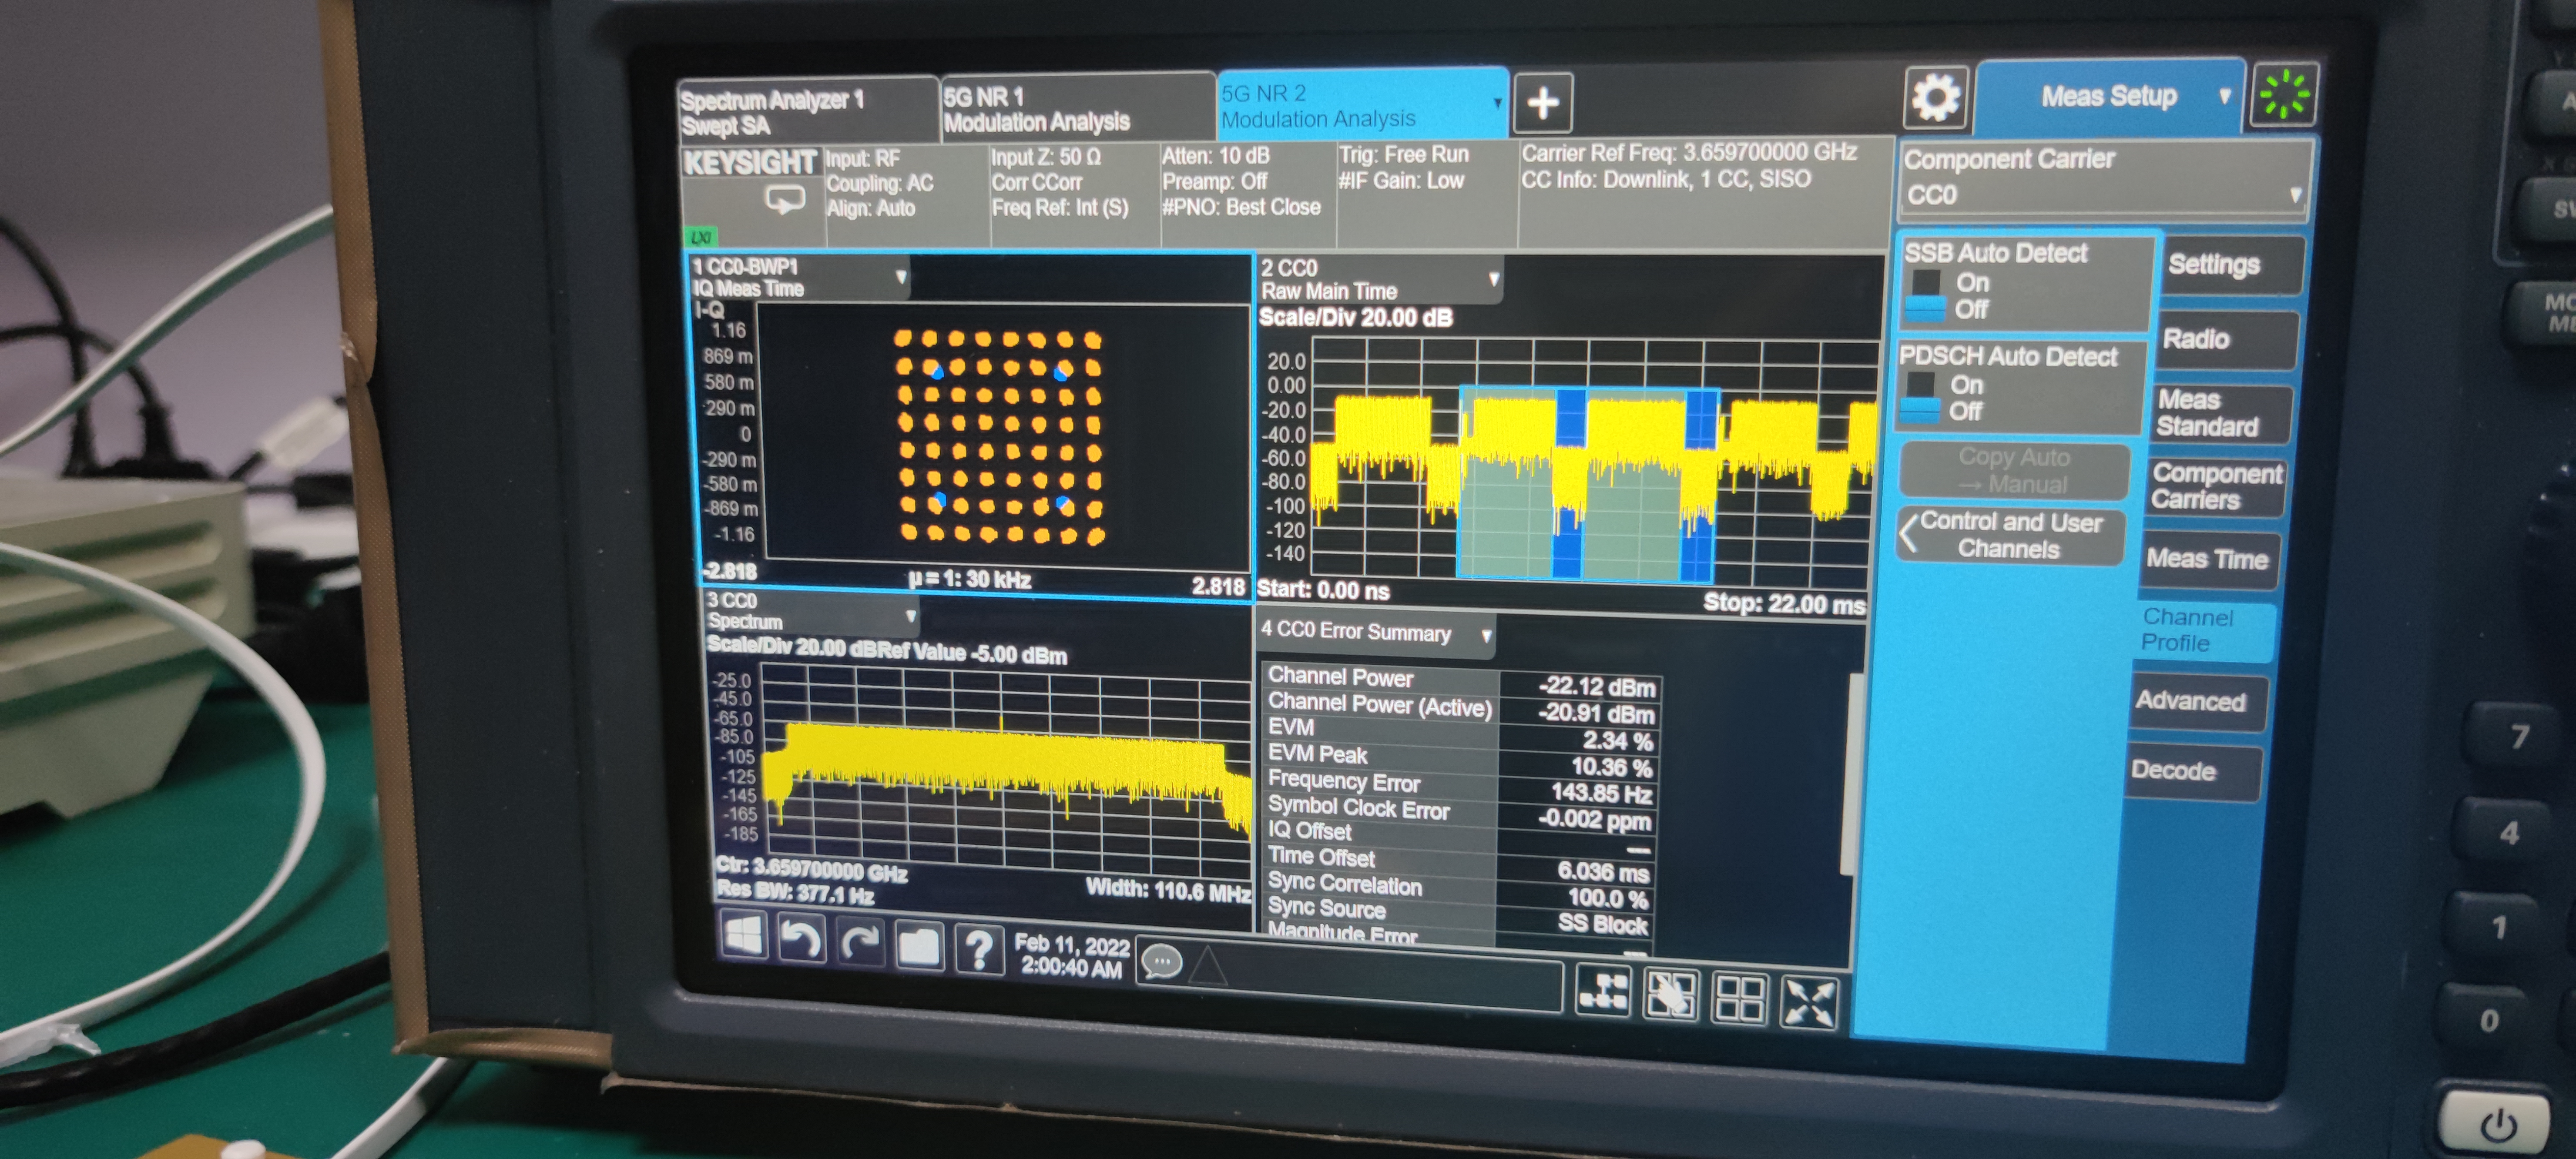Click the LXI indicator
Viewport: 2576px width, 1159px height.
coord(701,237)
